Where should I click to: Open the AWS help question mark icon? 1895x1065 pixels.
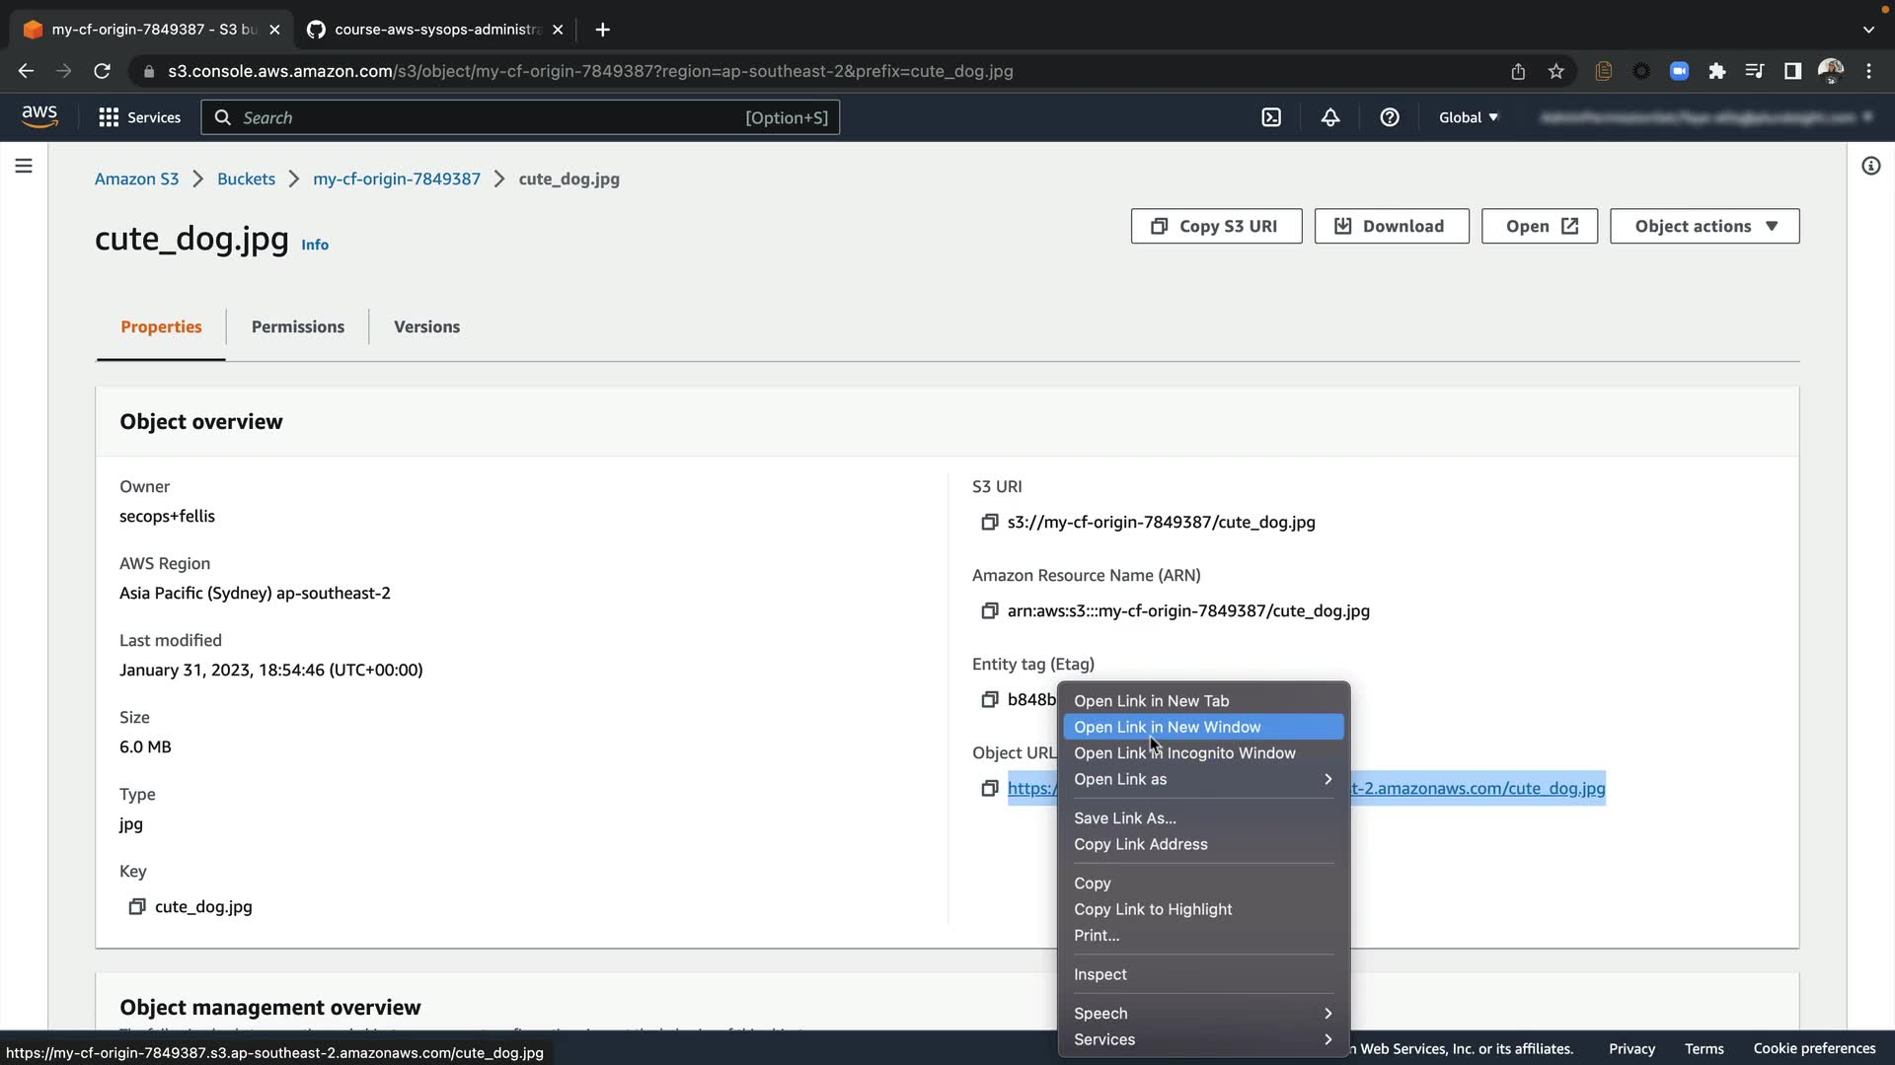1390,117
